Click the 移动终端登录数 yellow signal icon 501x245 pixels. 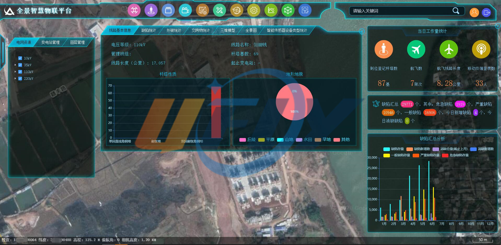(481, 49)
